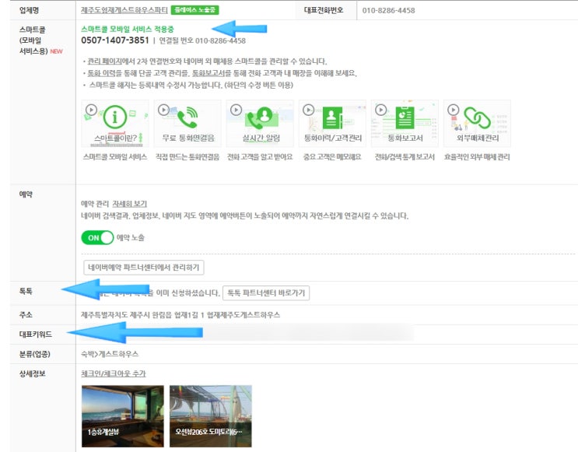Click the 중요 고객은 메모해요 caption
The image size is (578, 452).
click(x=332, y=157)
